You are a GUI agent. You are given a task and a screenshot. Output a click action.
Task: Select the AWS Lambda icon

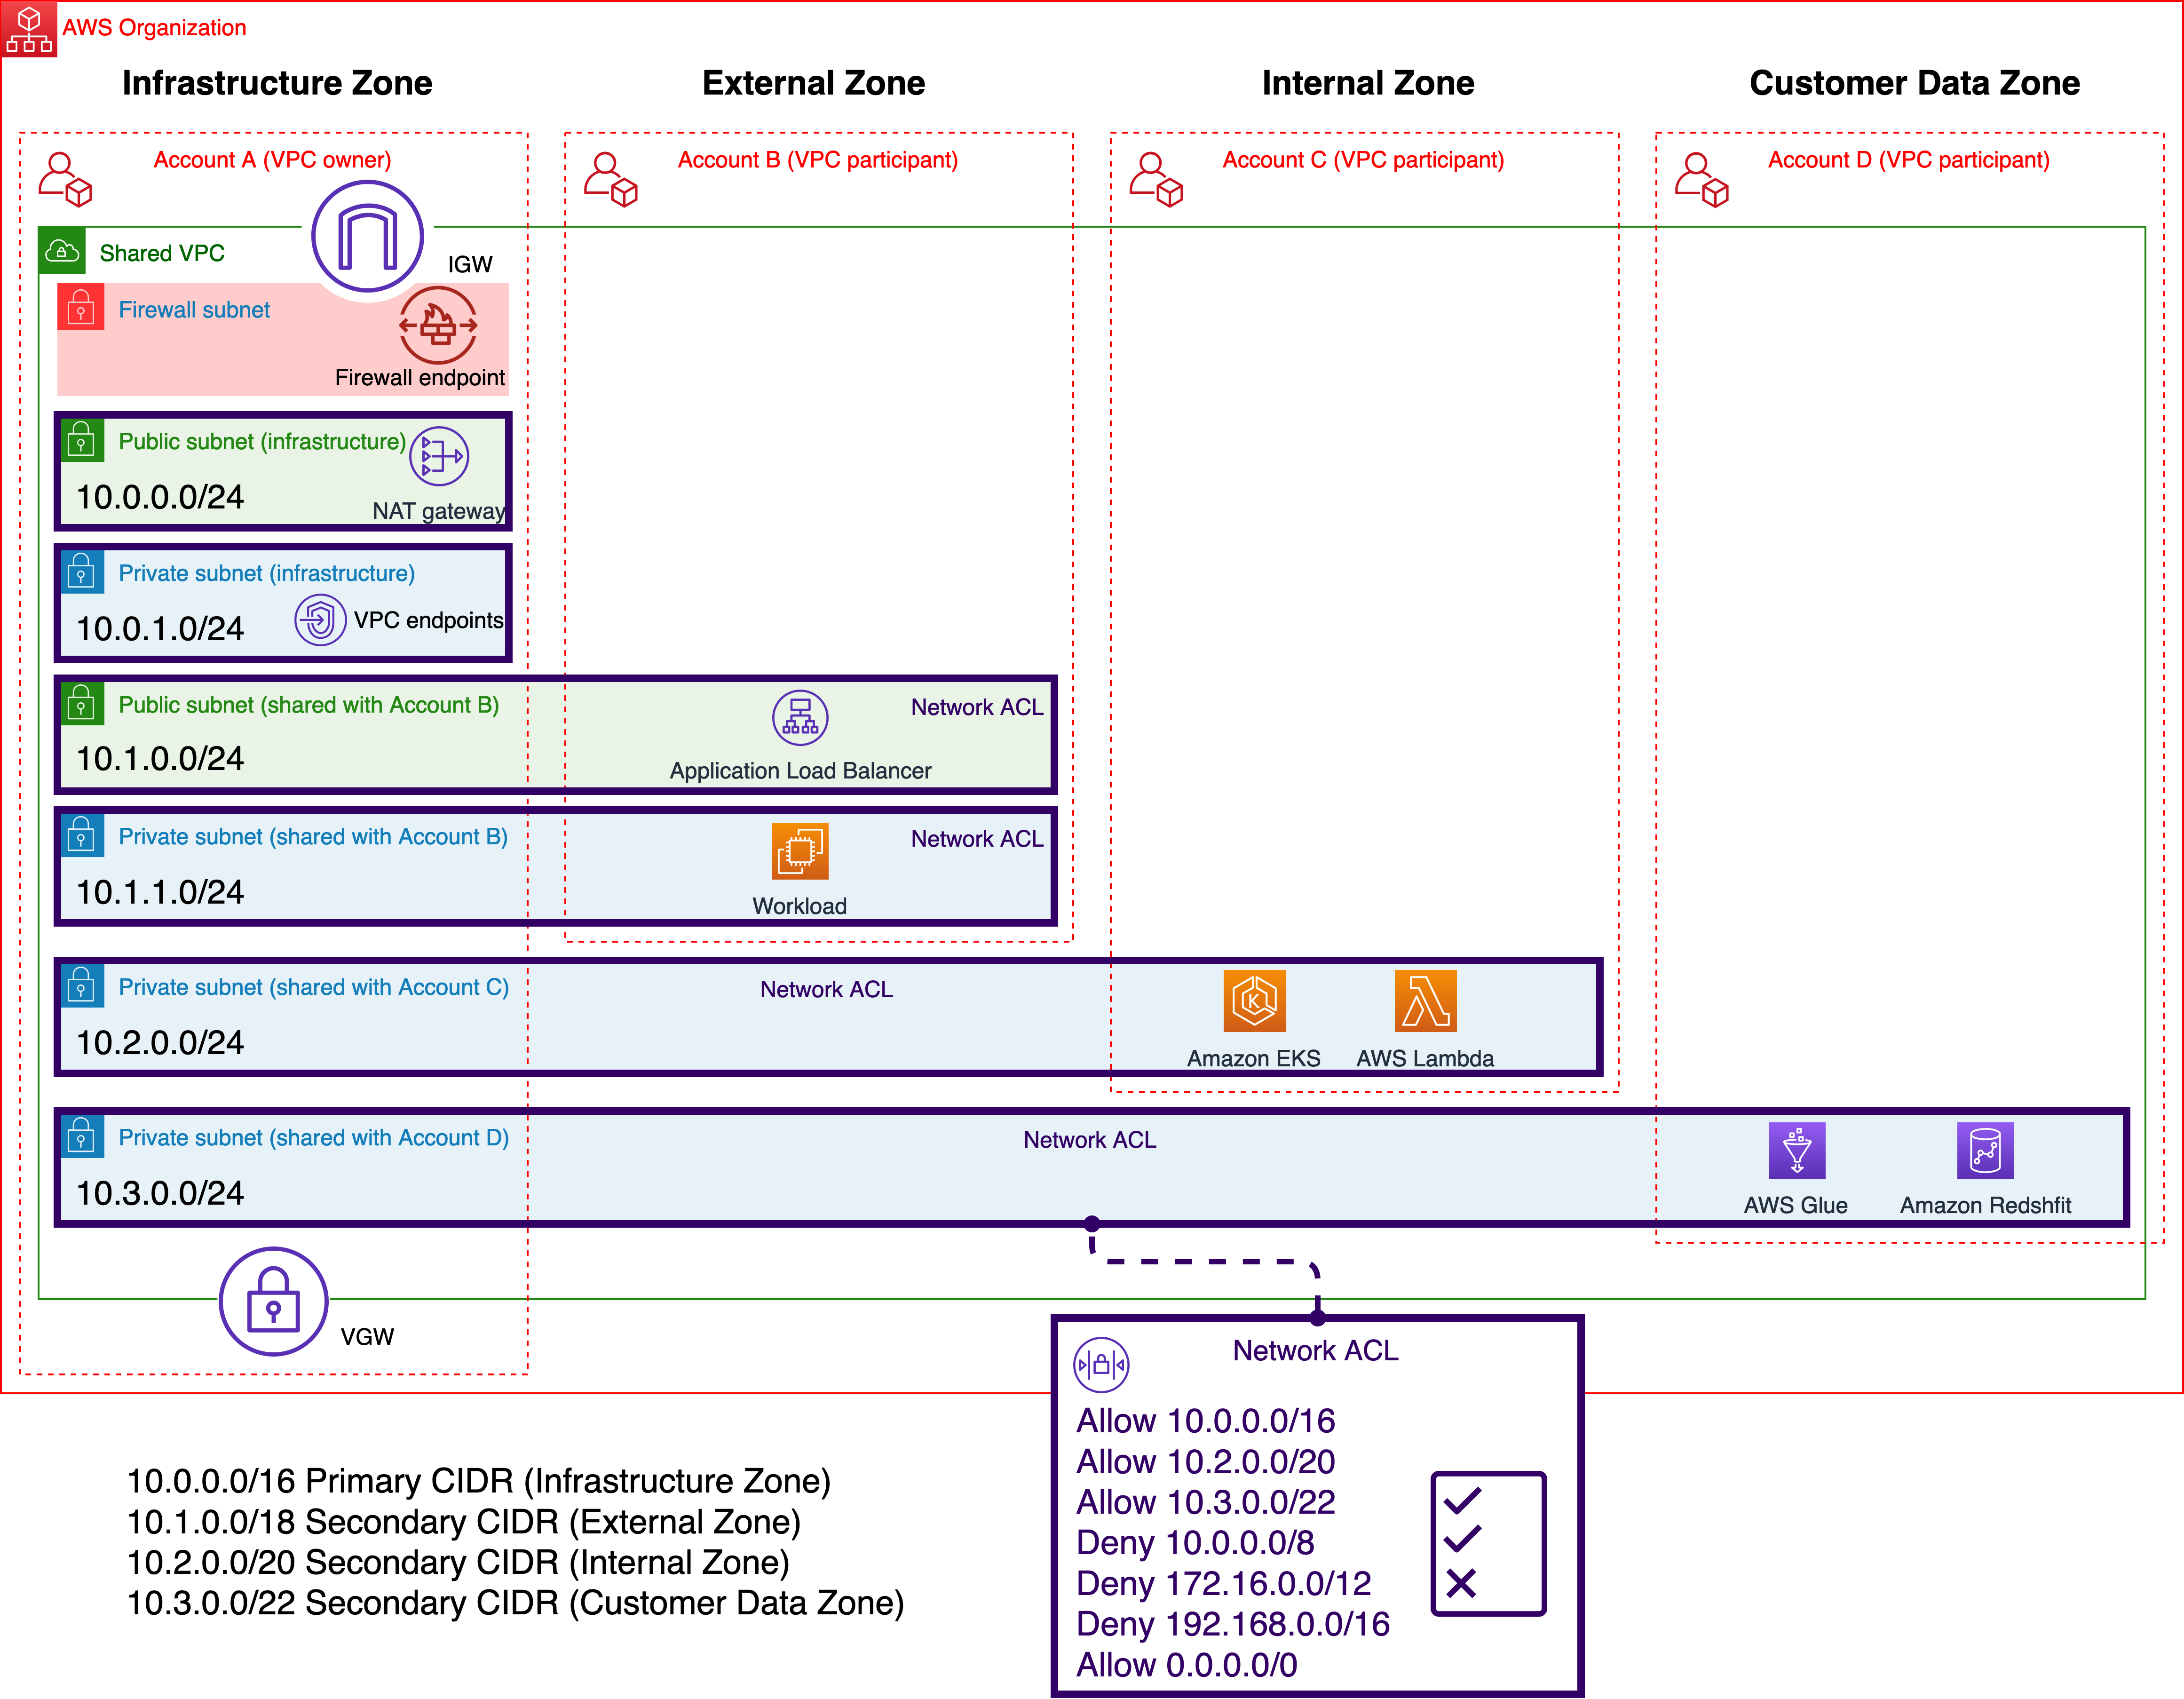[x=1425, y=1000]
